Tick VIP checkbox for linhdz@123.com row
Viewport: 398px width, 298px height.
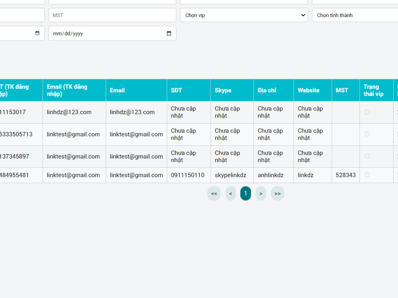coord(367,112)
